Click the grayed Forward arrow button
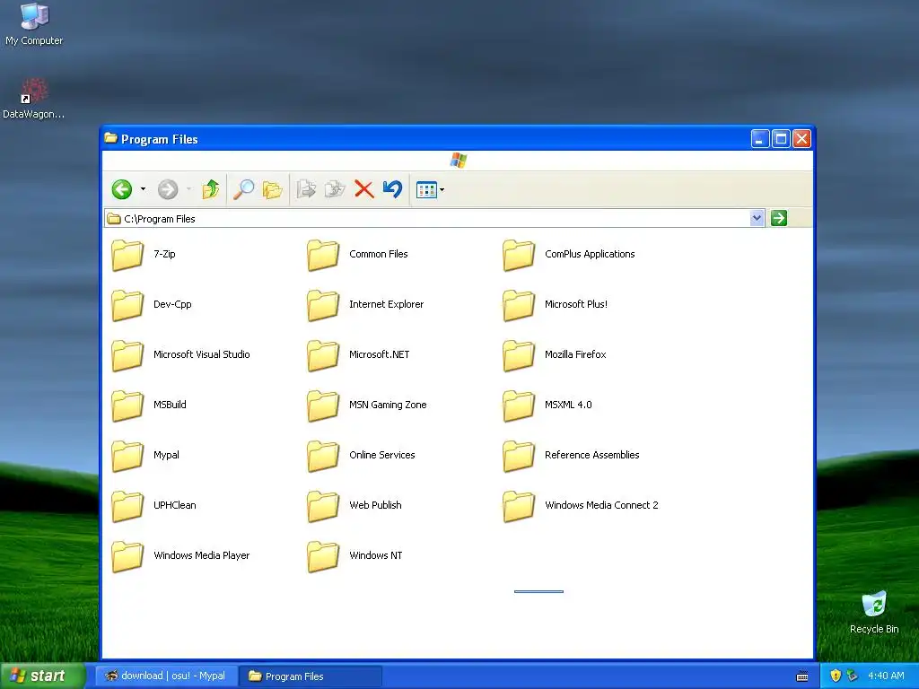The width and height of the screenshot is (919, 689). coord(168,189)
